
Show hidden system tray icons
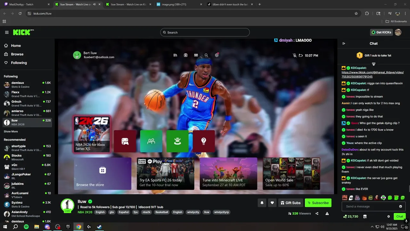pos(372,227)
